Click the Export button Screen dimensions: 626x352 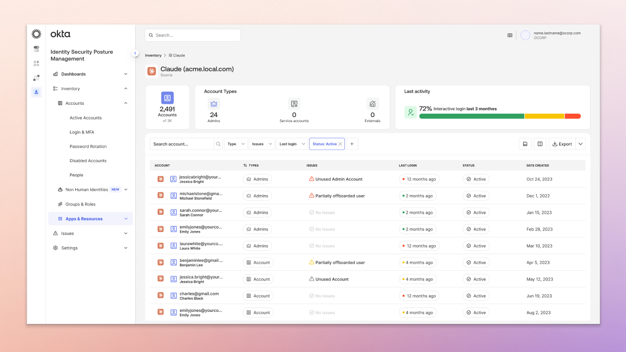tap(562, 144)
